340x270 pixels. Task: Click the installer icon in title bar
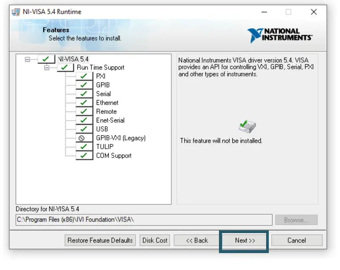16,12
